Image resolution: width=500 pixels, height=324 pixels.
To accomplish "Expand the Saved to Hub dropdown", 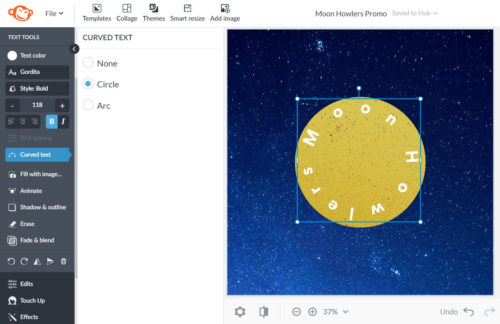I will pyautogui.click(x=415, y=13).
